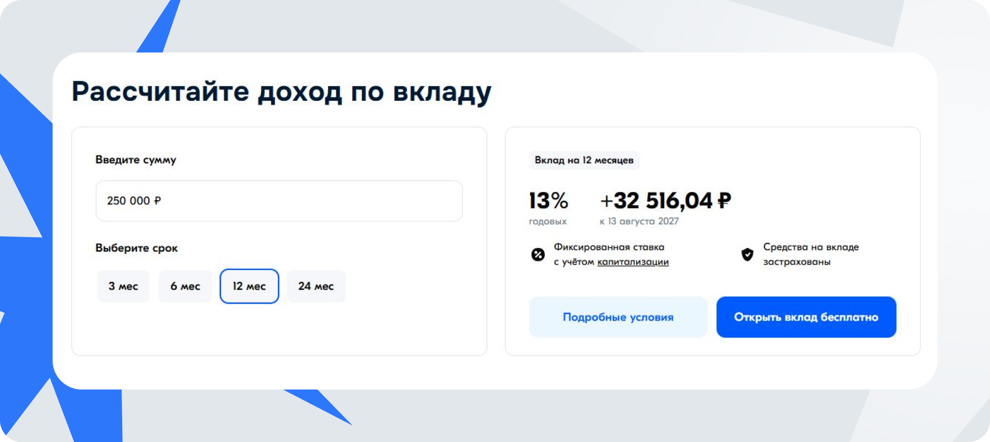The height and width of the screenshot is (442, 990).
Task: Select the 3 мес term option
Action: click(123, 286)
